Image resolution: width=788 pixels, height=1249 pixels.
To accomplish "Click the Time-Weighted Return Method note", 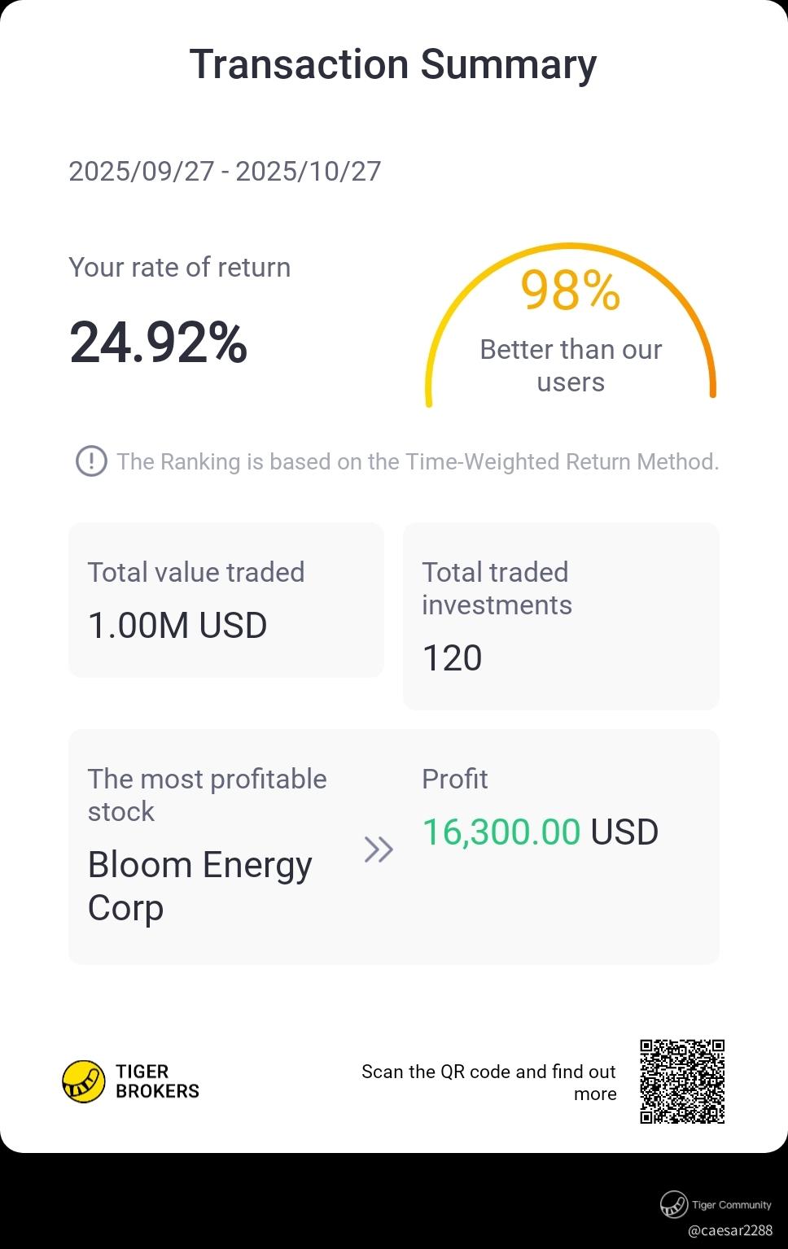I will (418, 461).
